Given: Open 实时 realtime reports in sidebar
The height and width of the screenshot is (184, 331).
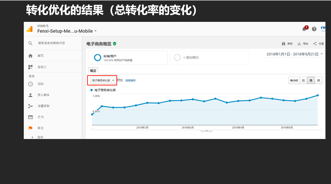Looking at the screenshot, I should 40,84.
